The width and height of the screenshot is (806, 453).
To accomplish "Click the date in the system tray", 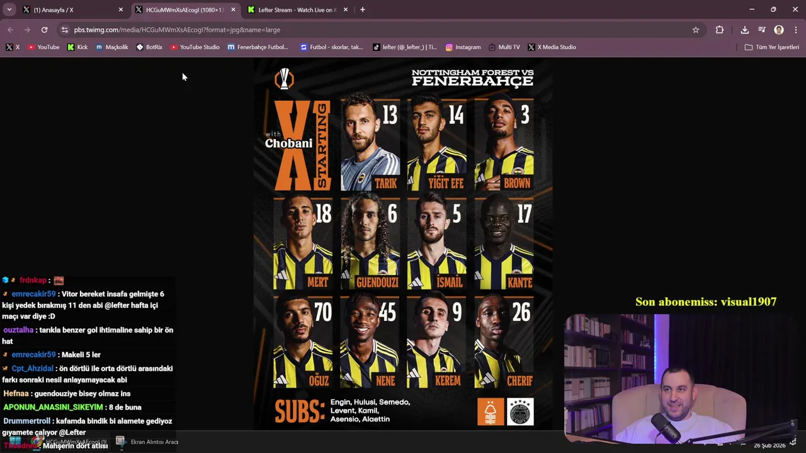I will 769,445.
